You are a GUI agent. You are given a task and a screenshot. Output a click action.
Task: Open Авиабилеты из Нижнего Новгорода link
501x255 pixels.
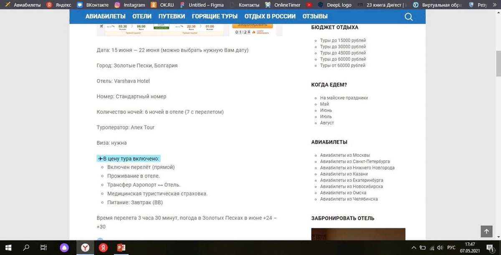tap(357, 168)
